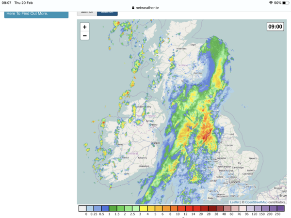Tap the Scotland region label
This screenshot has width=291, height=218.
click(183, 65)
